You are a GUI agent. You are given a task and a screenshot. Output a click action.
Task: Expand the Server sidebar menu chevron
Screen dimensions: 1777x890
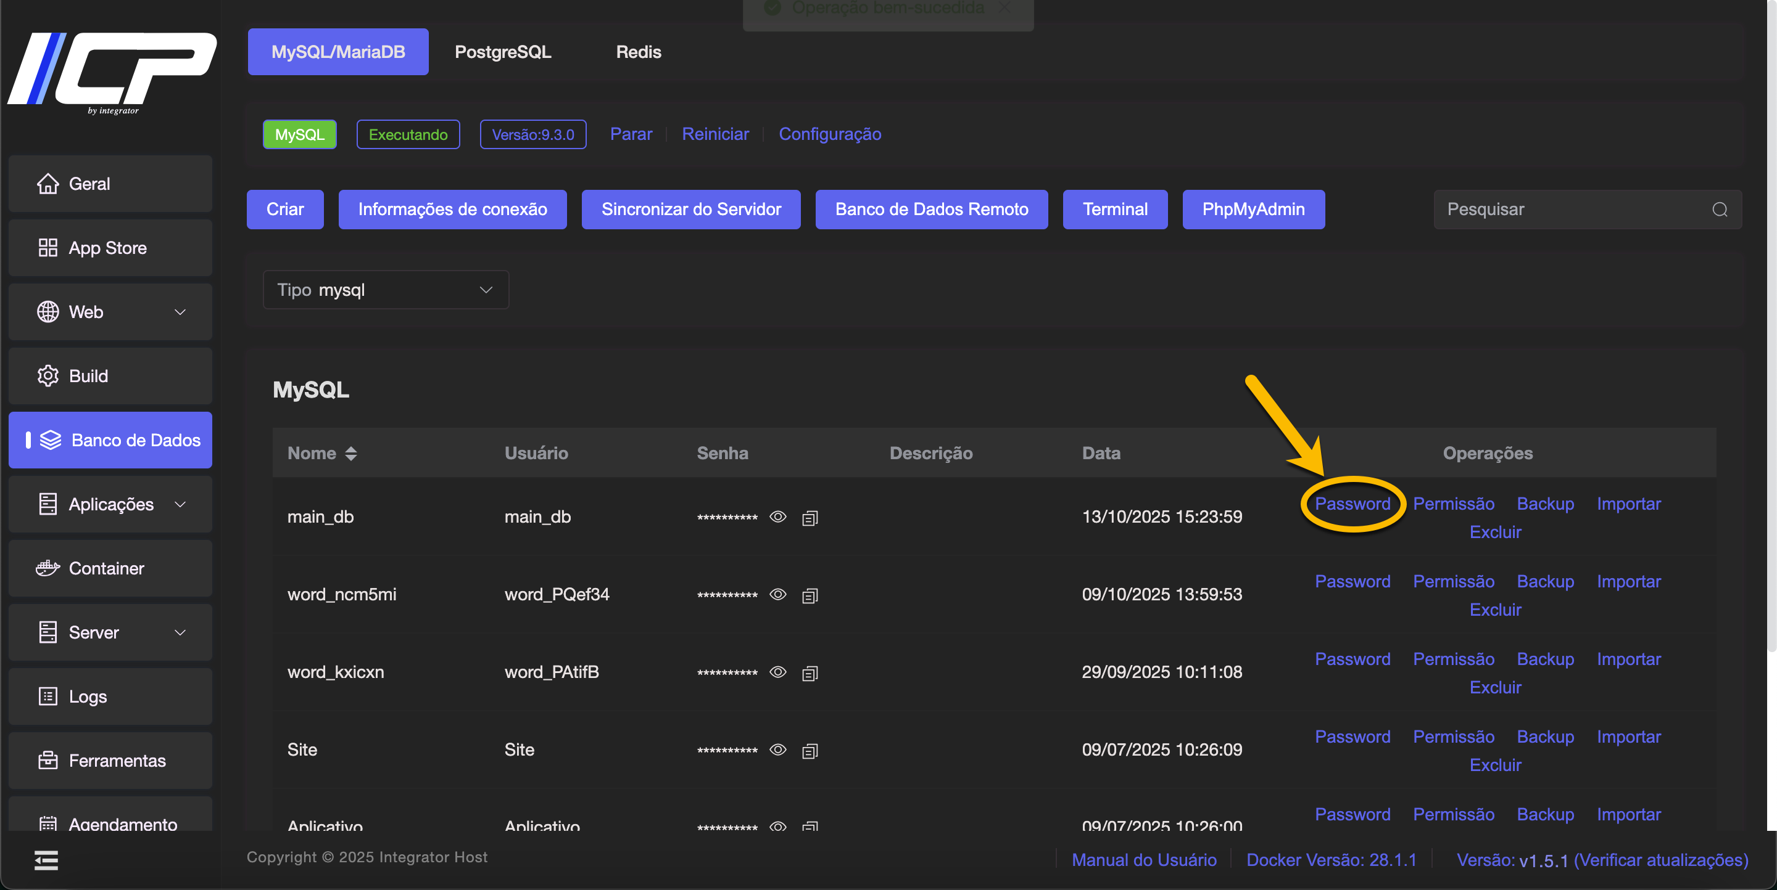(x=180, y=632)
